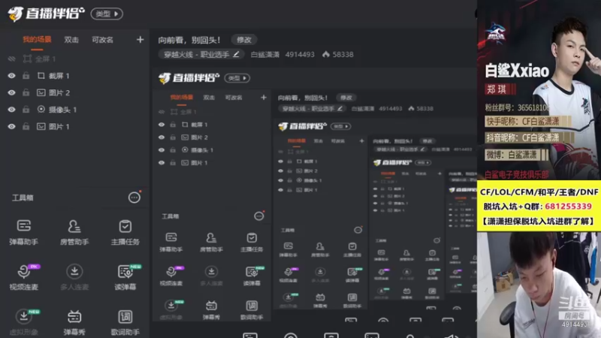Viewport: 601px width, 338px height.
Task: Click 穿越火线 category in largest nested preview
Action: coord(312,109)
